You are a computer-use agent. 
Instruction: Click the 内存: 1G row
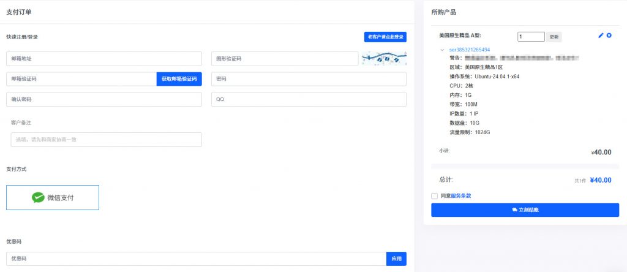tap(460, 95)
